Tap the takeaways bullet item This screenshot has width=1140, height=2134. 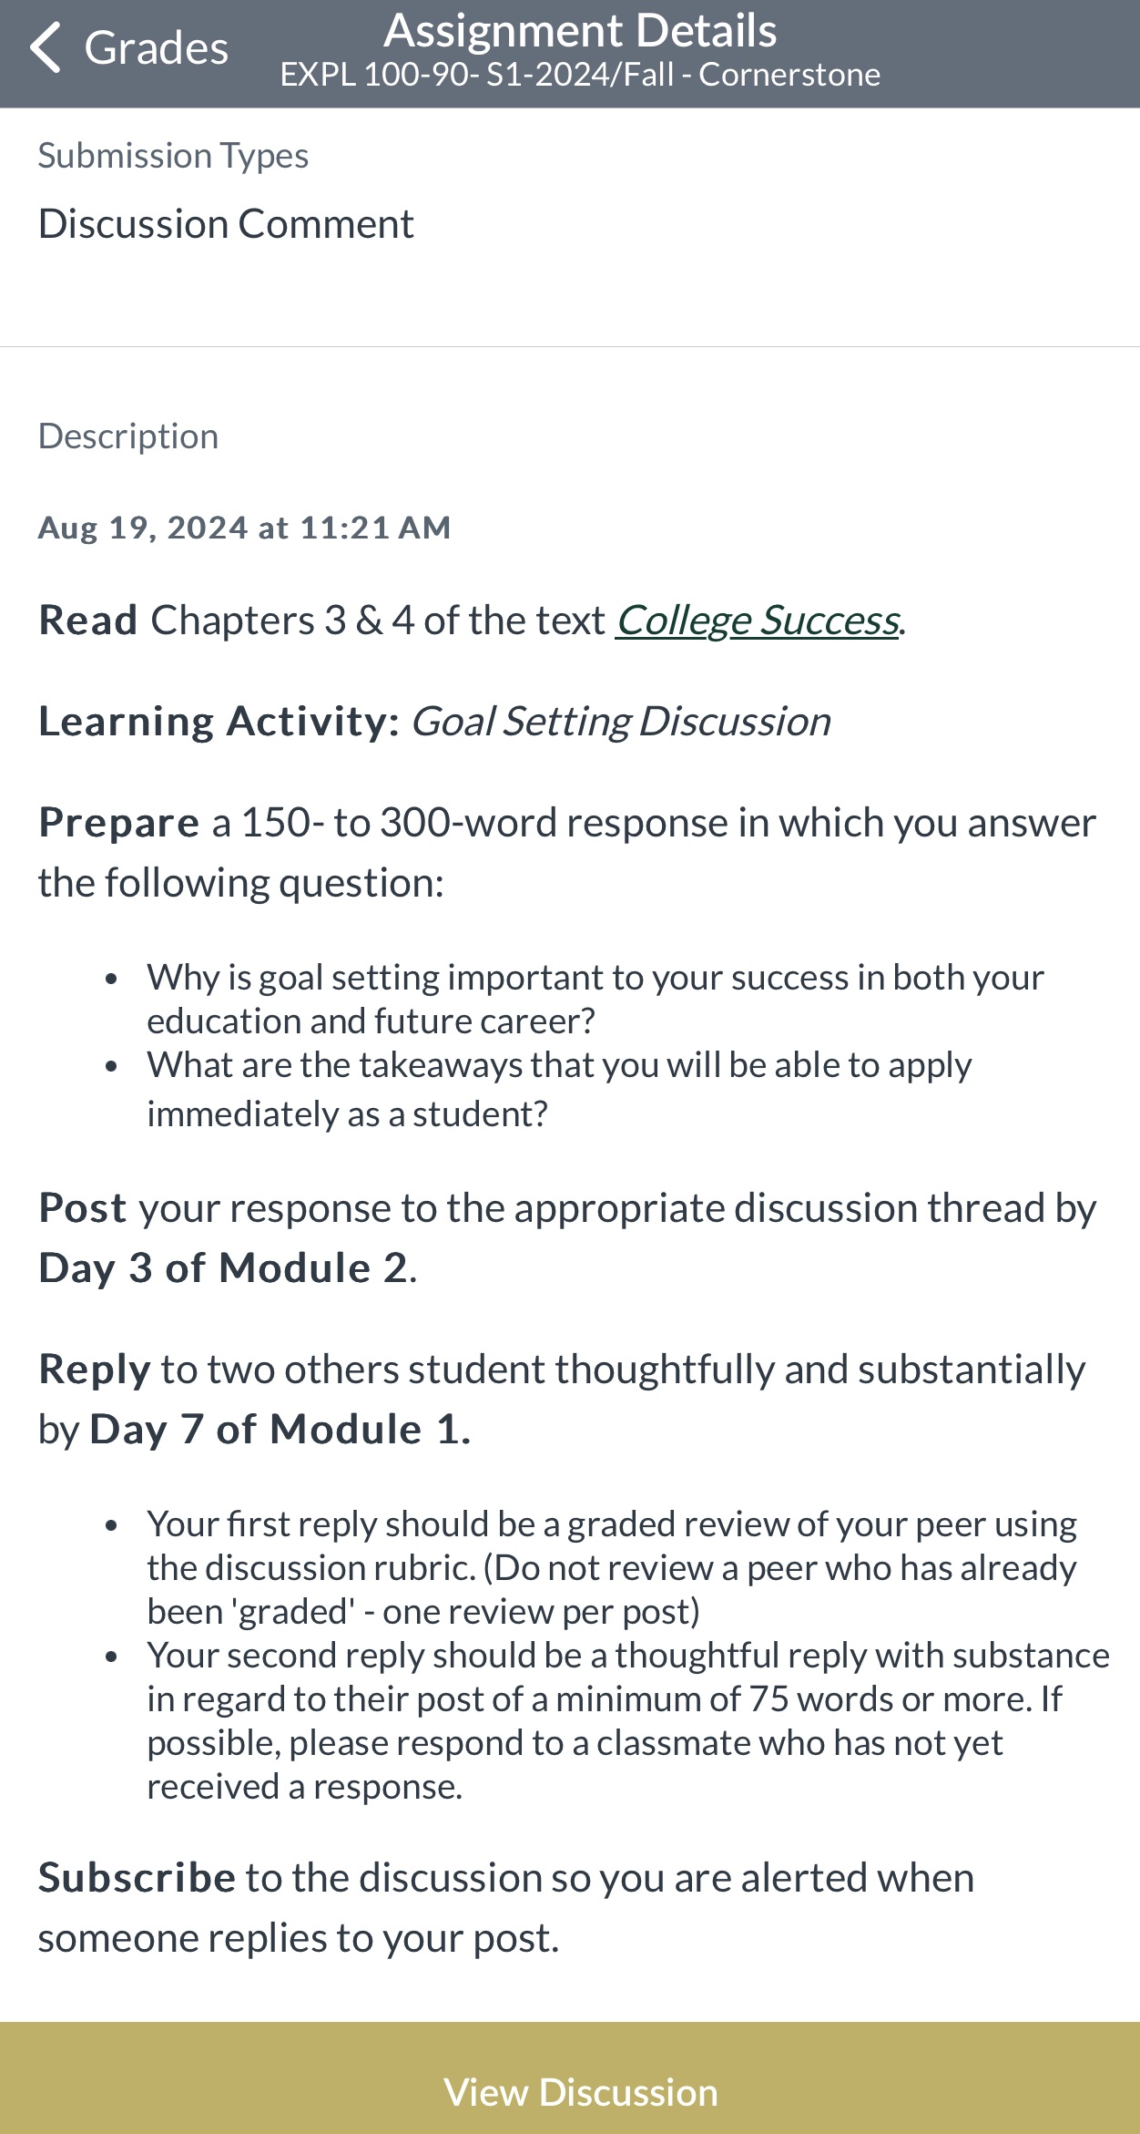click(x=560, y=1086)
